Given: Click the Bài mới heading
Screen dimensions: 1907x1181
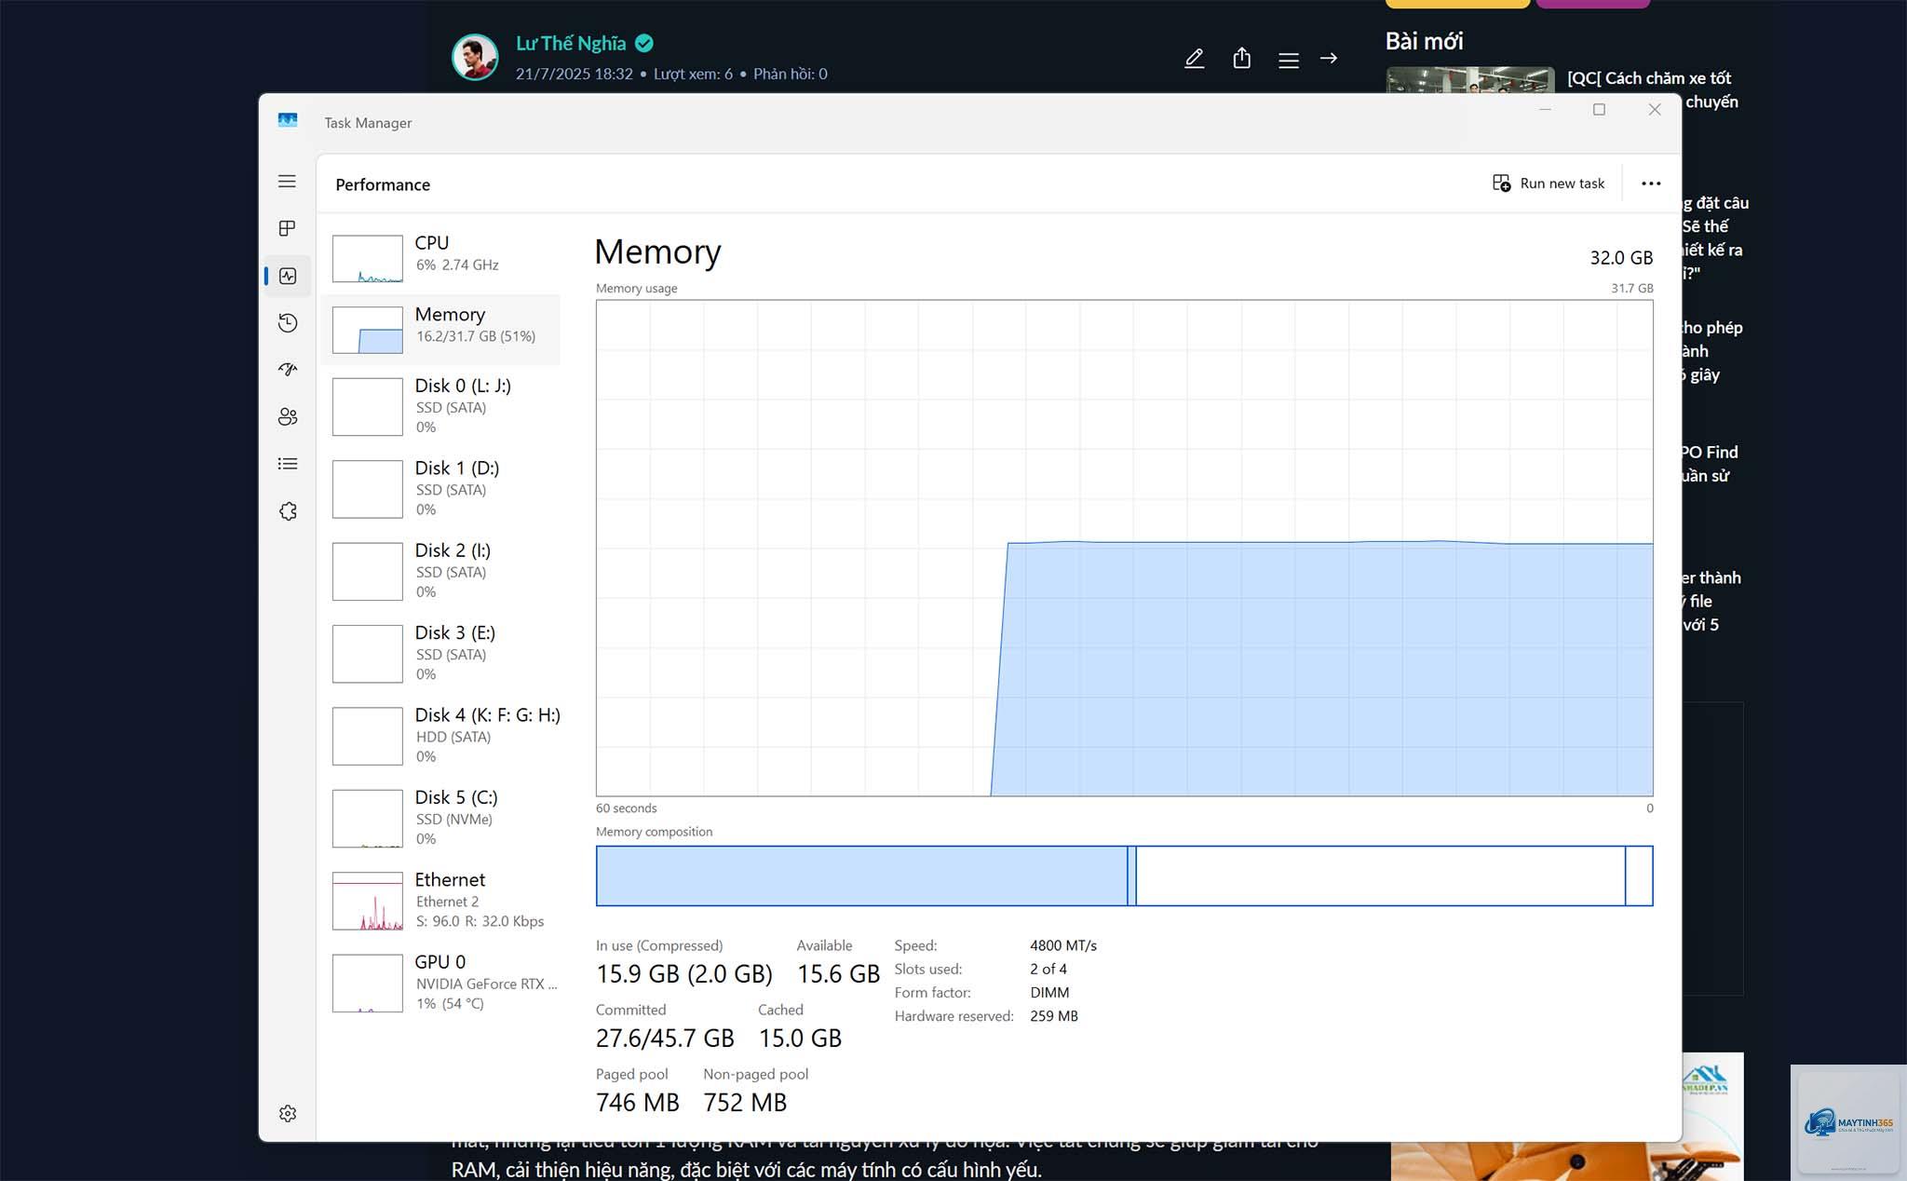Looking at the screenshot, I should point(1424,41).
